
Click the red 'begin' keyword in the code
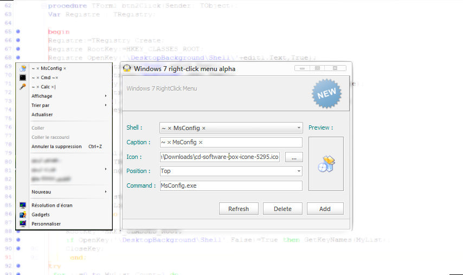click(x=59, y=31)
